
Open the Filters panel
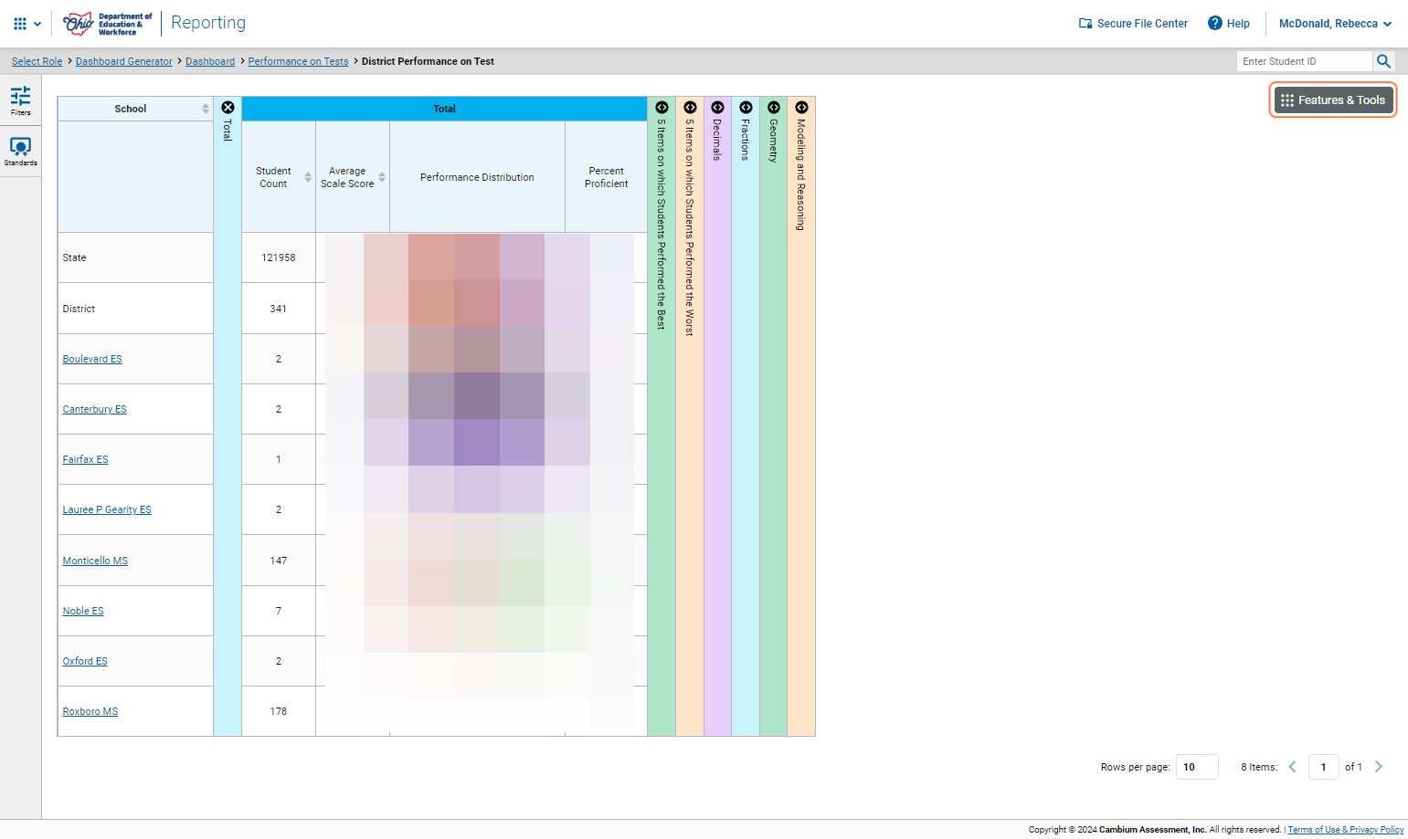pyautogui.click(x=20, y=100)
